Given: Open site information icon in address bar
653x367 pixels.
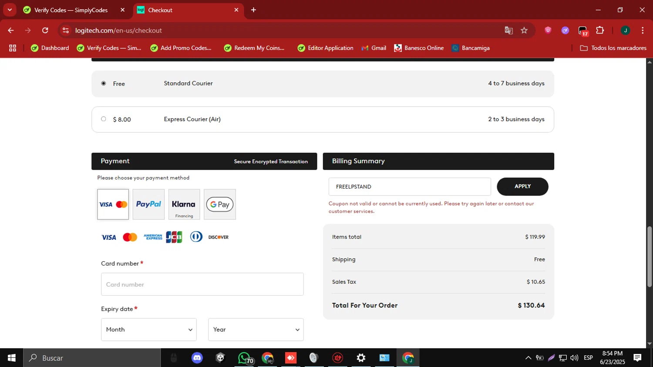Looking at the screenshot, I should (x=66, y=30).
